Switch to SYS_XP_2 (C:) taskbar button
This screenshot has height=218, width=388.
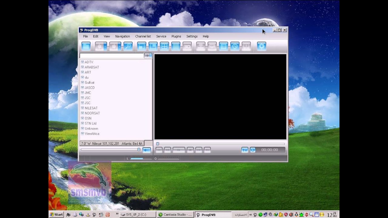click(x=138, y=215)
